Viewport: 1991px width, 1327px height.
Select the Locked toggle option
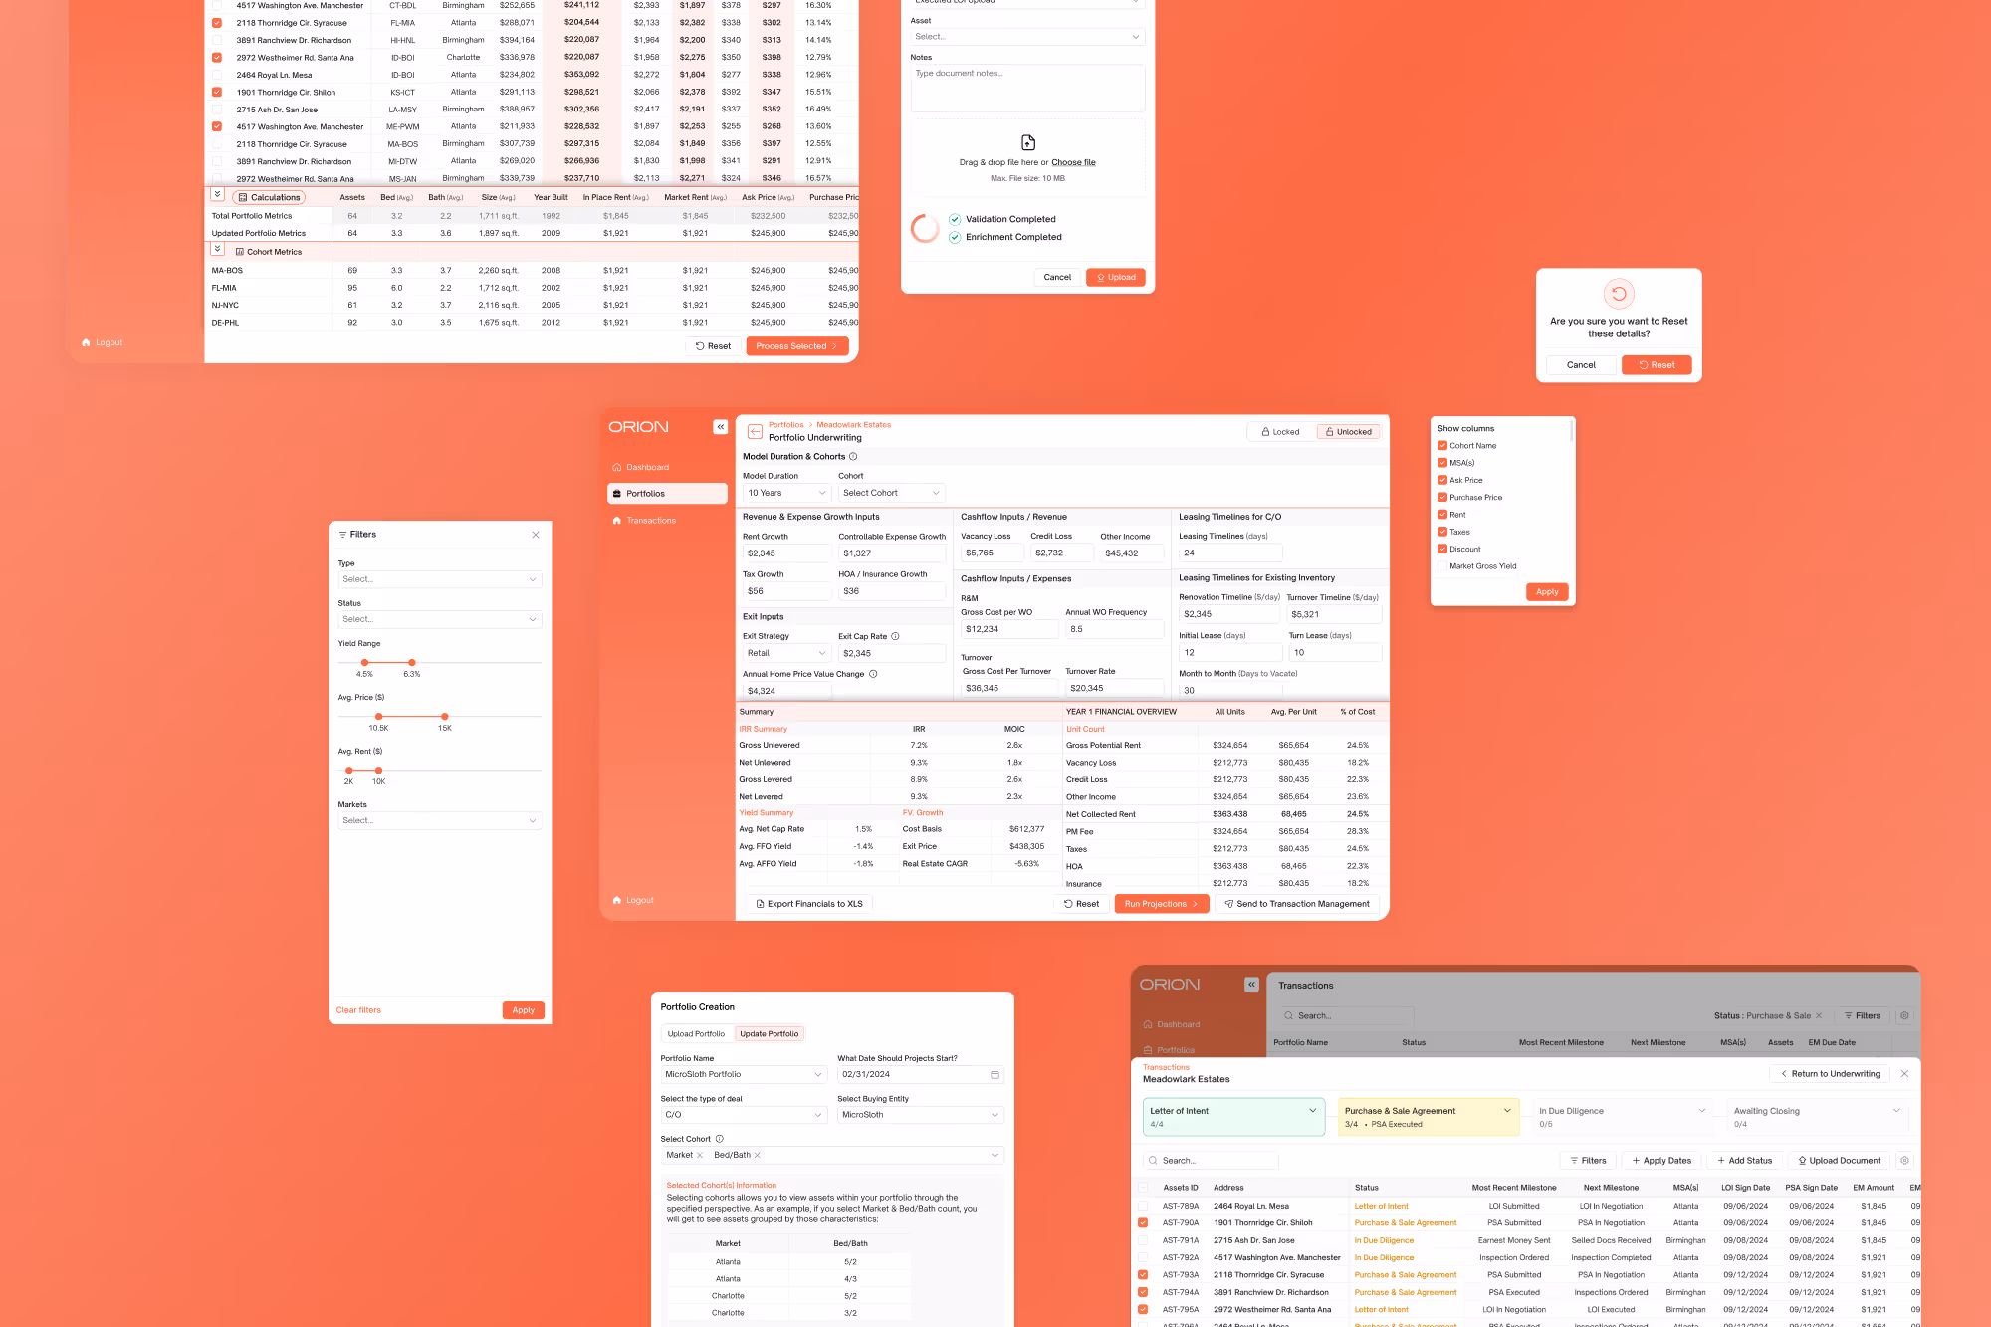pyautogui.click(x=1280, y=432)
